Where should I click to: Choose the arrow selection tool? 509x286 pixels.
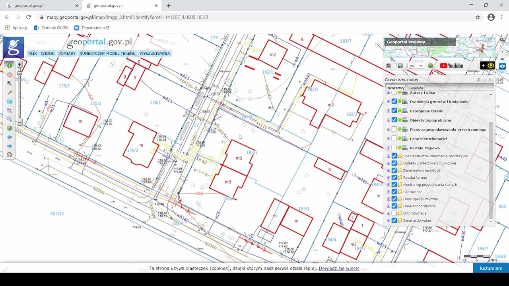[10, 83]
